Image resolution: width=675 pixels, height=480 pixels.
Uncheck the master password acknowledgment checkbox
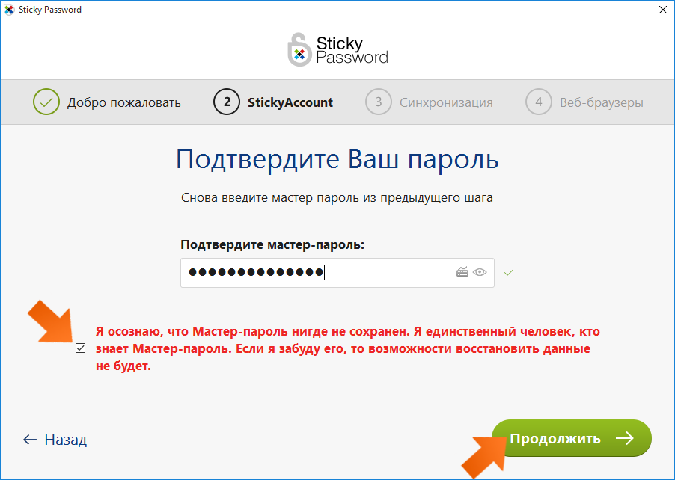[x=81, y=348]
